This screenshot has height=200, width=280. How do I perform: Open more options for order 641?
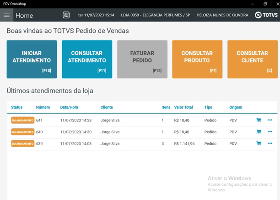tap(270, 120)
